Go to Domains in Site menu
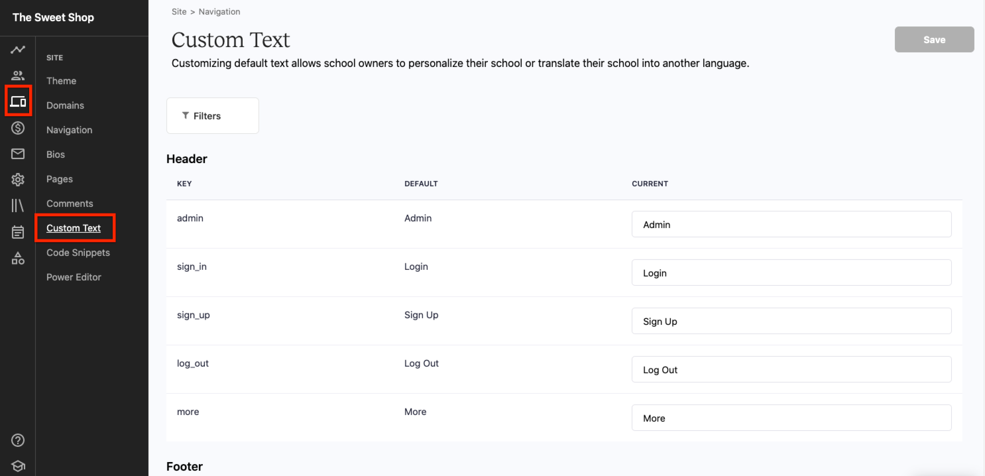 click(65, 105)
